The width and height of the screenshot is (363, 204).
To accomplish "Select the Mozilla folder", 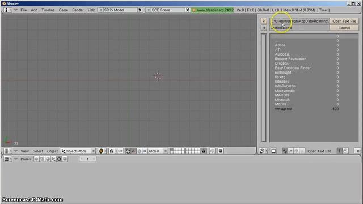I will pos(281,104).
